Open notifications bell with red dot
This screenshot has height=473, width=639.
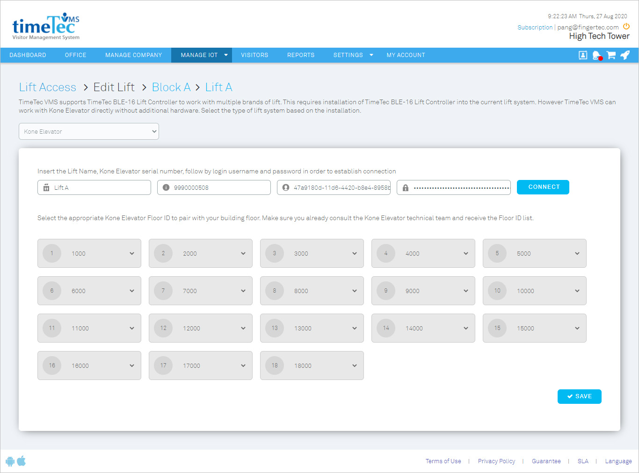pyautogui.click(x=597, y=56)
